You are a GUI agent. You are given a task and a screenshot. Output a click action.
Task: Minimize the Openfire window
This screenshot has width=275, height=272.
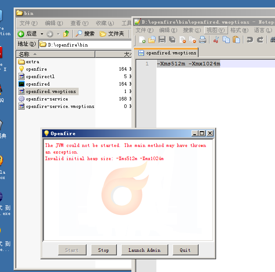coord(195,133)
